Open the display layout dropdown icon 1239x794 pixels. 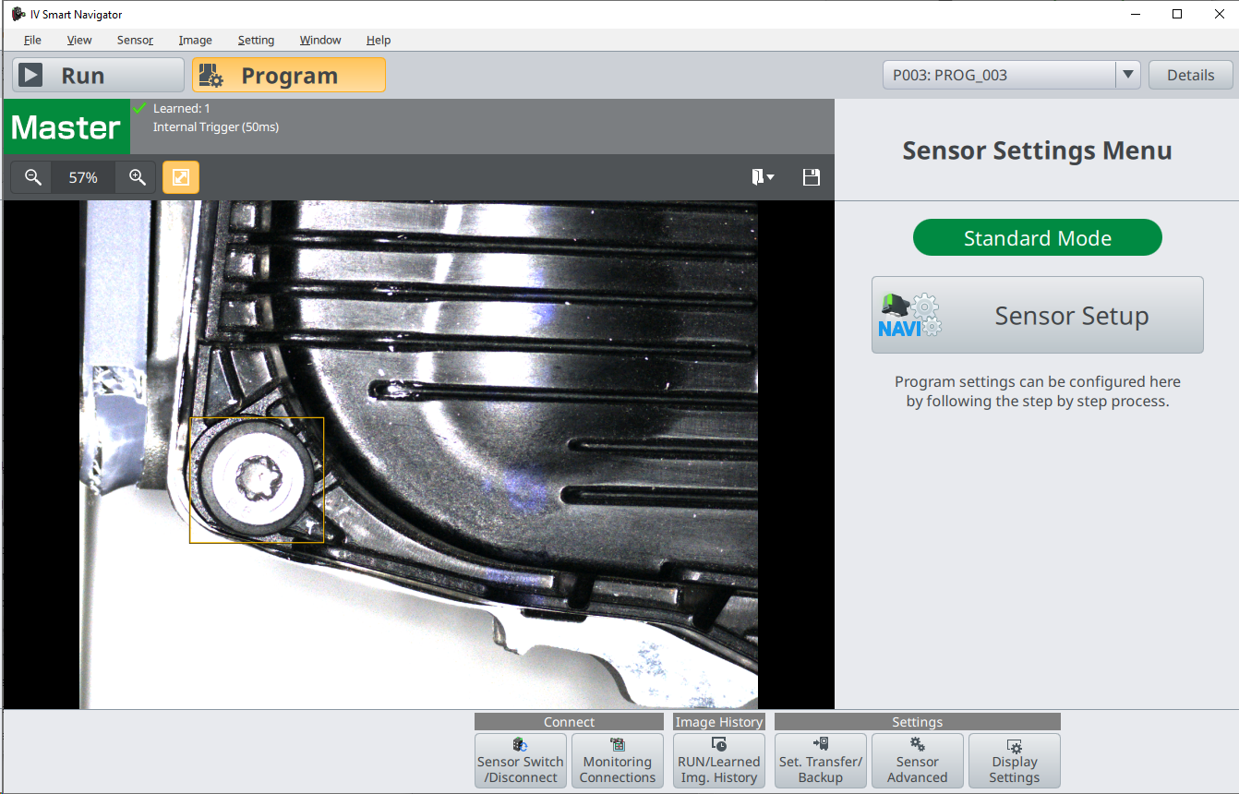[763, 177]
